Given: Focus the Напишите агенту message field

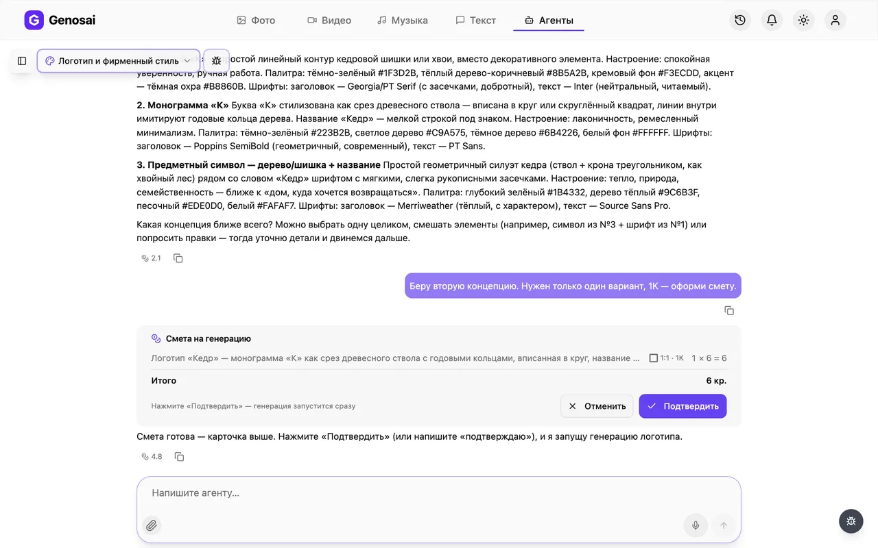Looking at the screenshot, I should [x=439, y=493].
